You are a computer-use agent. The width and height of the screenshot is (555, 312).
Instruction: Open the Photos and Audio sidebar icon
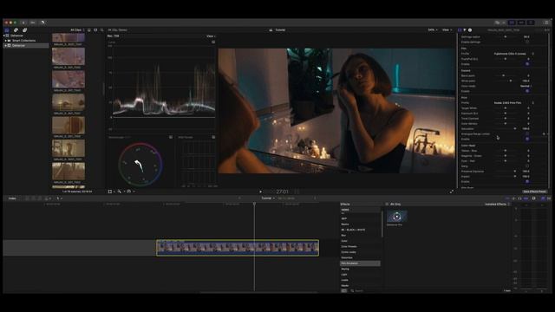(x=16, y=30)
